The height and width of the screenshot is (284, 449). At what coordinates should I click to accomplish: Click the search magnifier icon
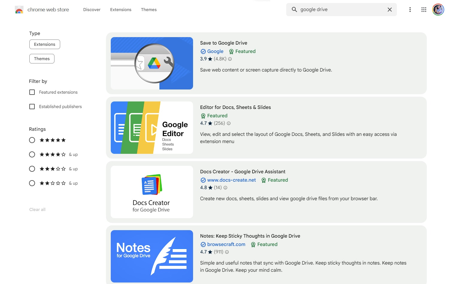(x=294, y=9)
